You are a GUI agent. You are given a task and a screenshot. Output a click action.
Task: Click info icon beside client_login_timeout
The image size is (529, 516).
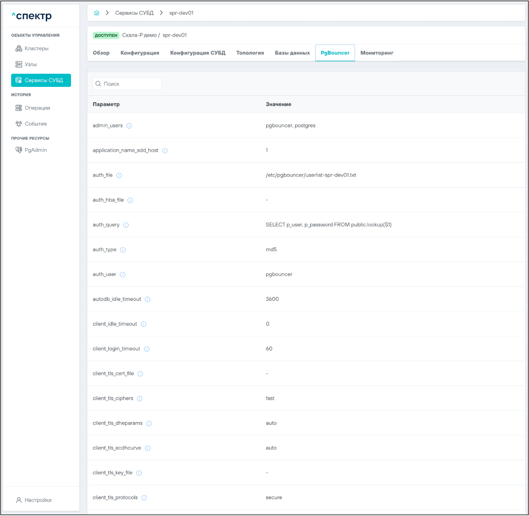coord(147,349)
